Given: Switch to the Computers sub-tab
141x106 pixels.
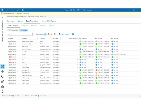Looking at the screenshot, I should 25,26.
